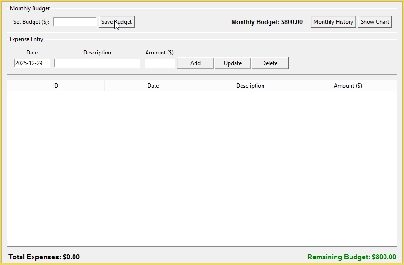The image size is (404, 265).
Task: Click the Amount ($) entry field
Action: tap(160, 63)
